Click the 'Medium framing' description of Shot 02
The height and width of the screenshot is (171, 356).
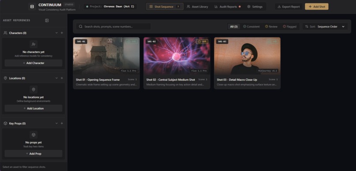175,84
